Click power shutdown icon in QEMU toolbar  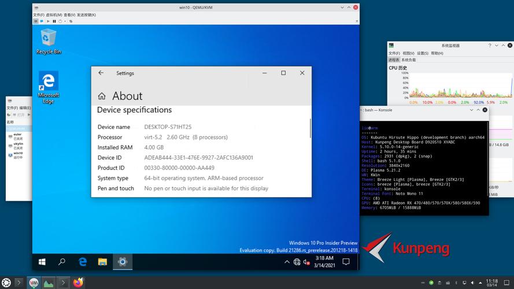tap(60, 21)
